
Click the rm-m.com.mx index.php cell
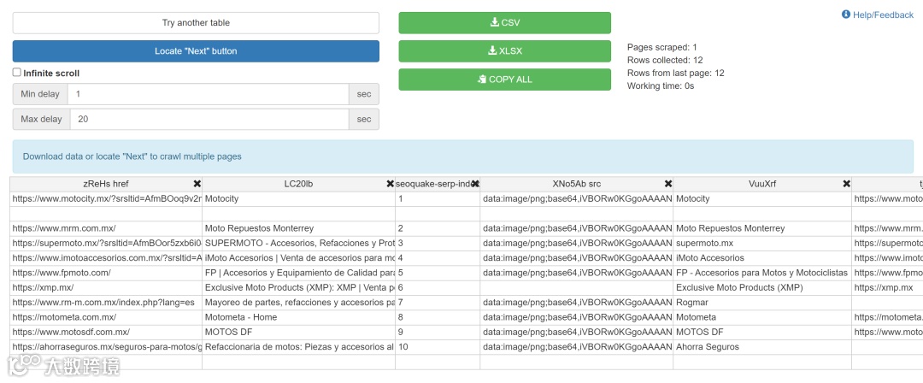(x=106, y=303)
